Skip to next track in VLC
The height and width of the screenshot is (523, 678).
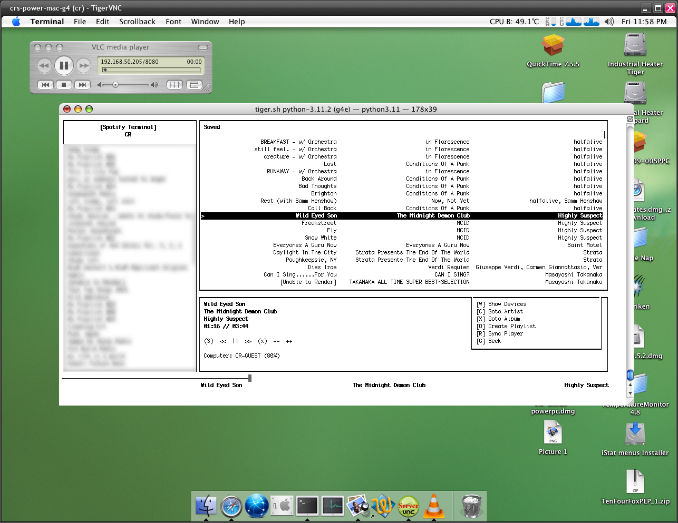tap(82, 85)
